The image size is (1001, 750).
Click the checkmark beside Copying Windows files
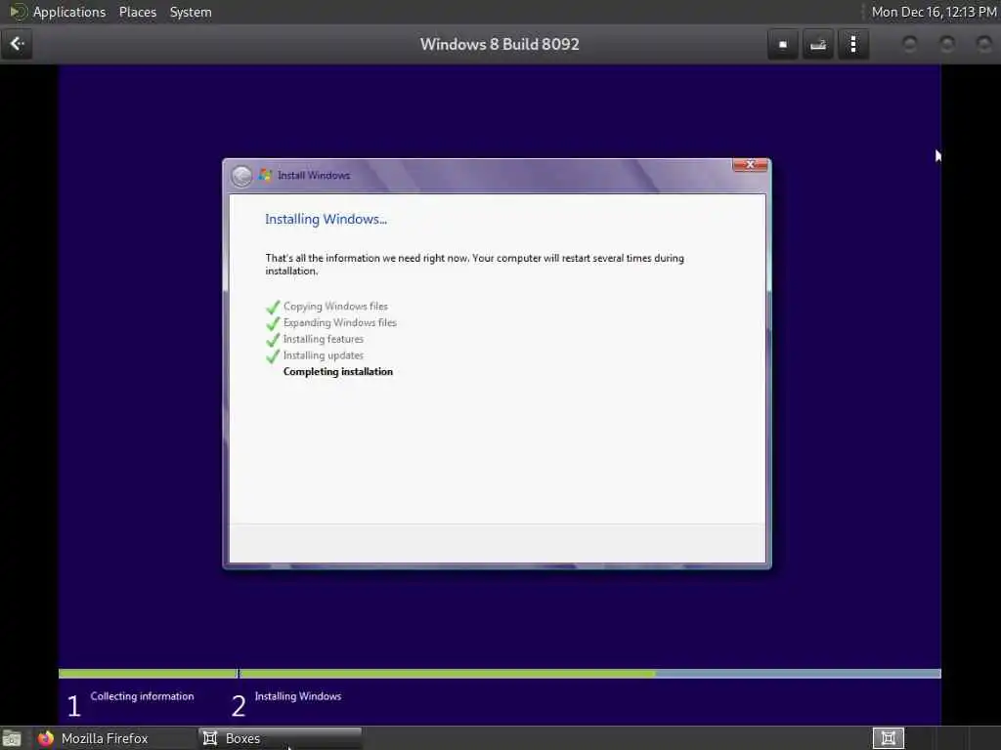273,307
